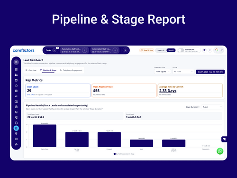Click the green WhatsApp chat icon

point(220,151)
